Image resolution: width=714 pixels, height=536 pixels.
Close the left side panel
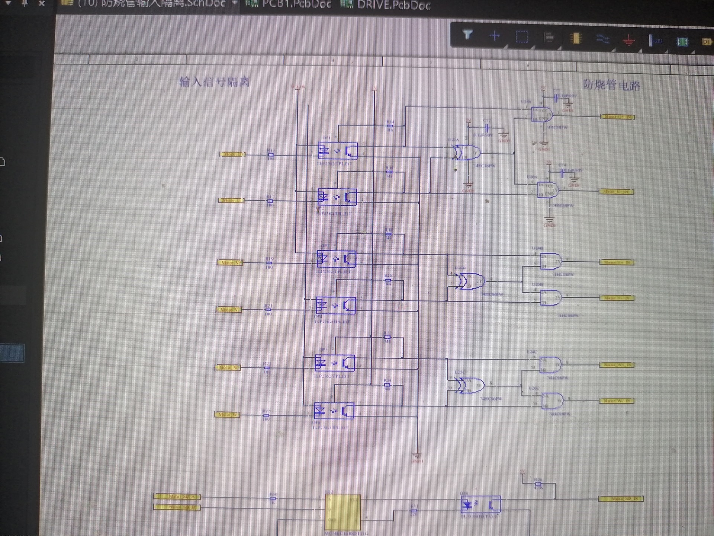click(42, 3)
